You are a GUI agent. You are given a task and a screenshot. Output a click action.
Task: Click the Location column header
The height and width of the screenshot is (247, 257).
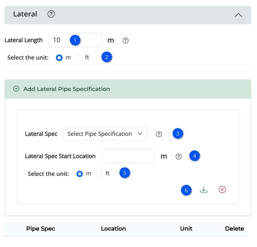click(113, 229)
